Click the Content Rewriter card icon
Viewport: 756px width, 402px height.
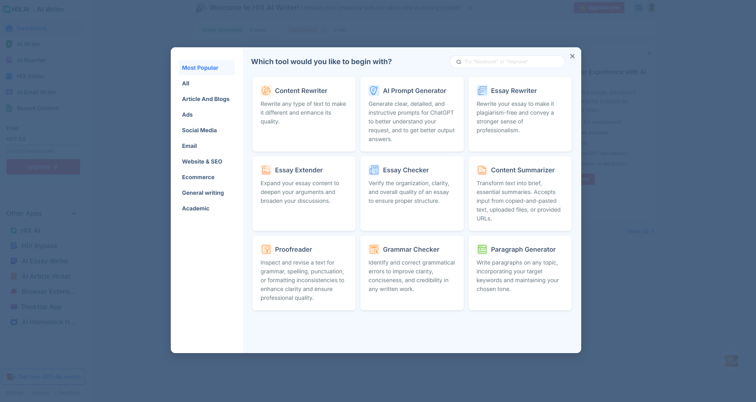pos(266,91)
